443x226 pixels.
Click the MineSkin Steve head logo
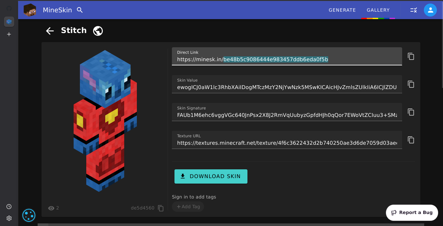click(30, 10)
